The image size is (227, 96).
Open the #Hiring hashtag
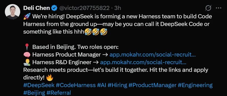tap(117, 85)
